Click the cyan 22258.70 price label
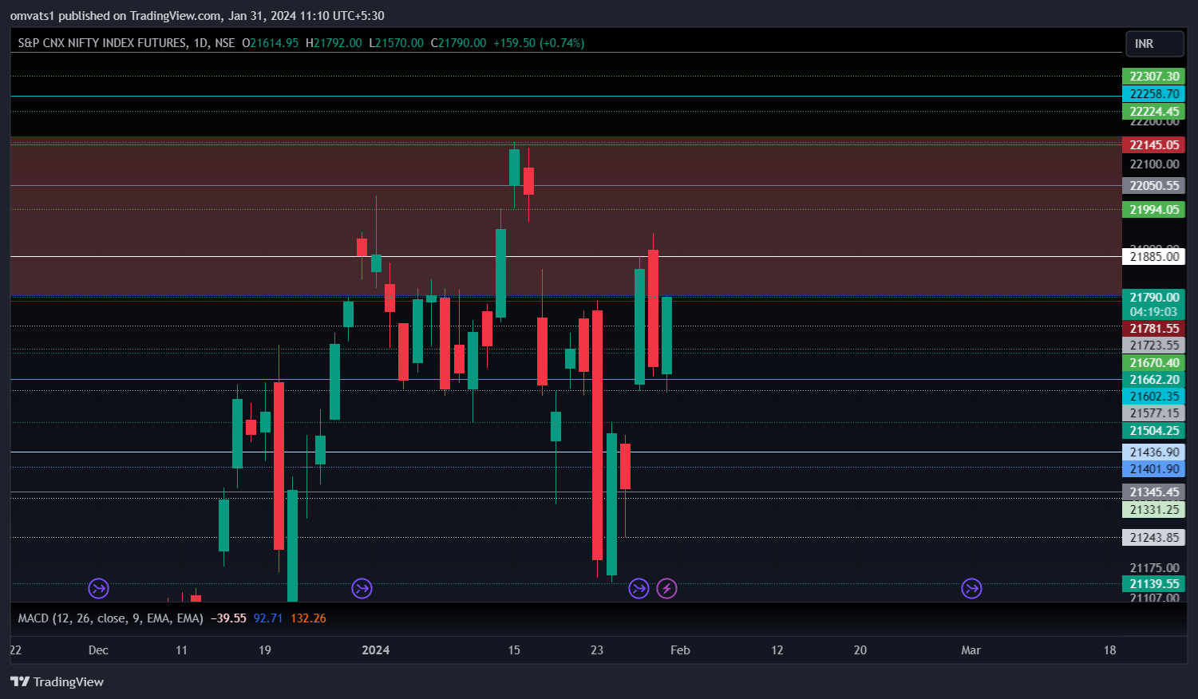The image size is (1198, 699). point(1154,94)
